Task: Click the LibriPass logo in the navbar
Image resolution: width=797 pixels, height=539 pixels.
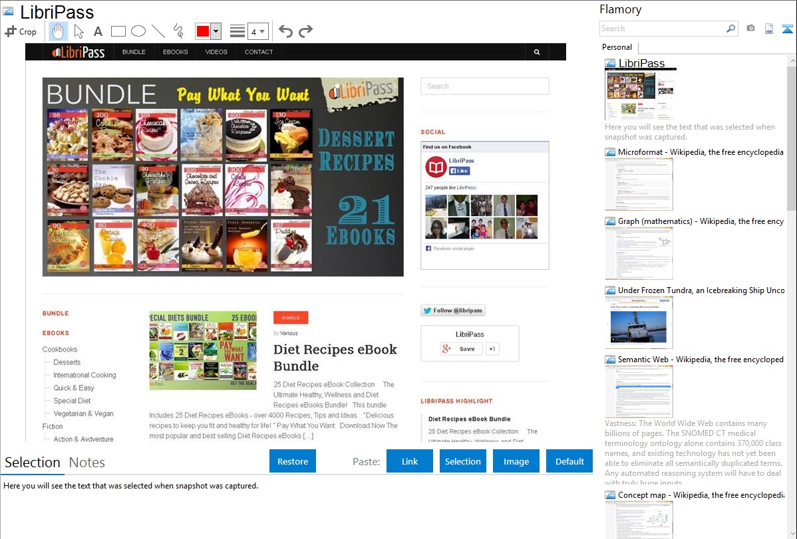Action: coord(79,52)
